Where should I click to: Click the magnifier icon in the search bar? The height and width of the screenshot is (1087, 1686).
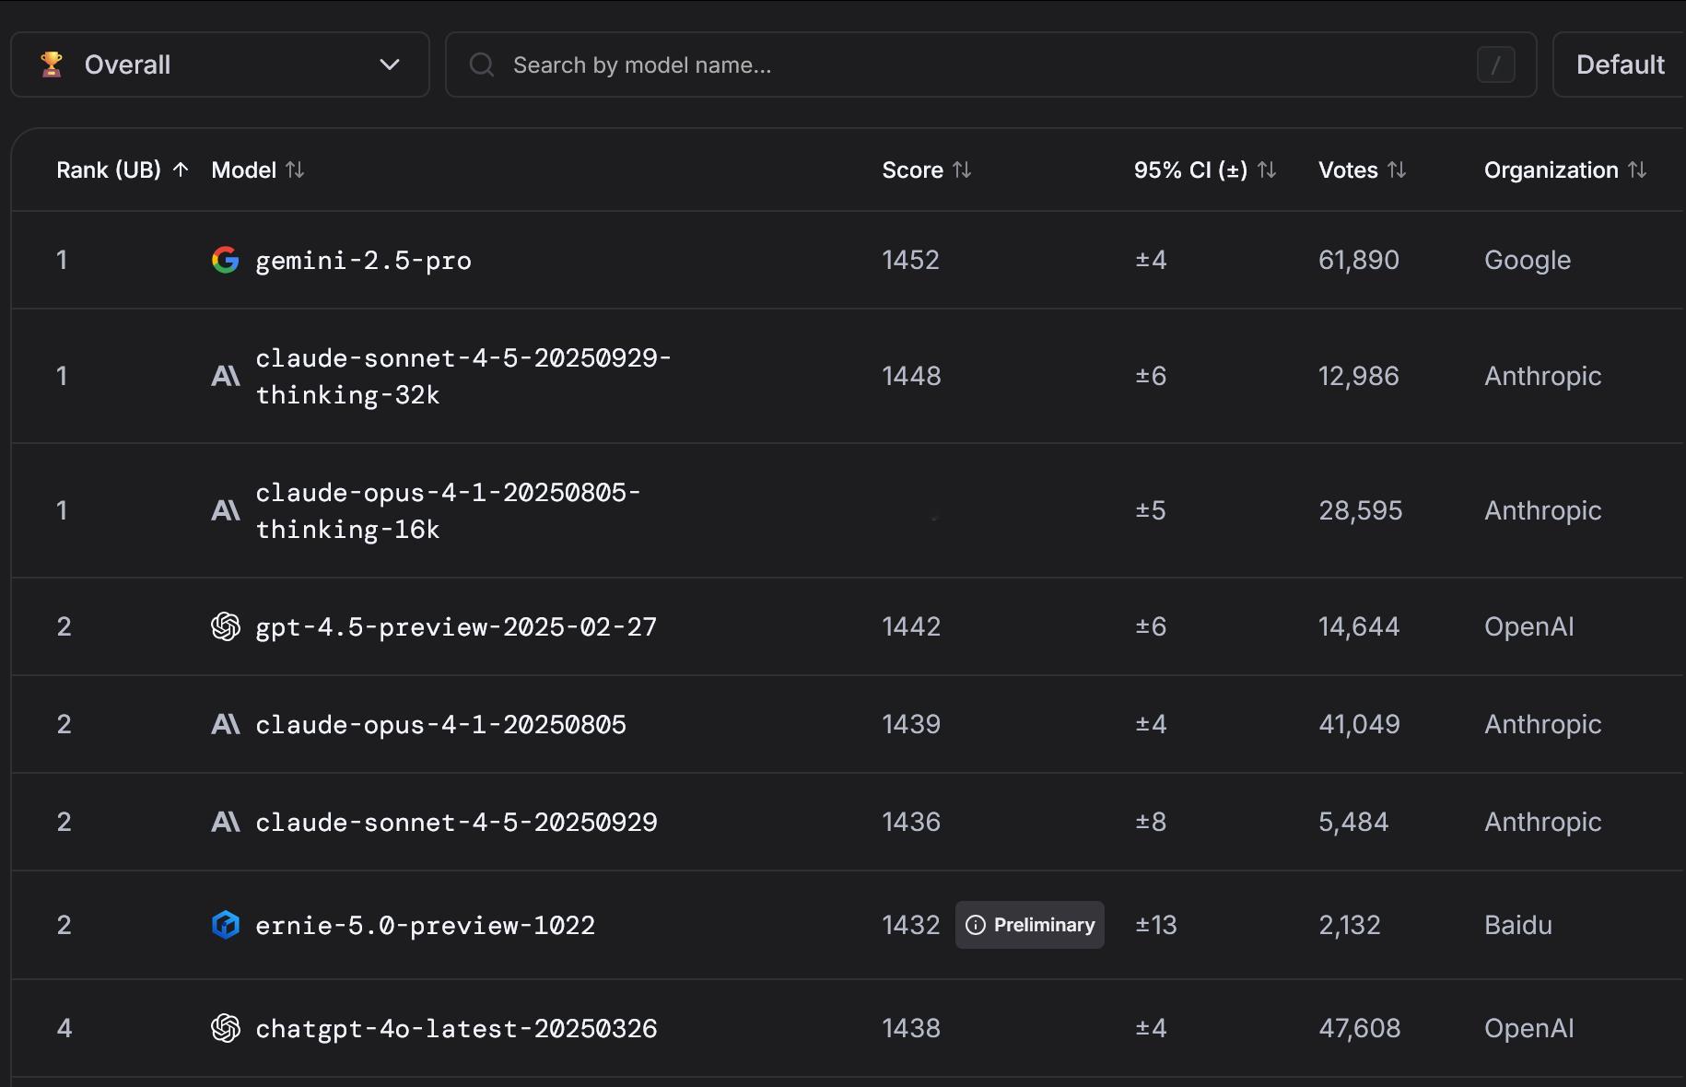pyautogui.click(x=482, y=64)
